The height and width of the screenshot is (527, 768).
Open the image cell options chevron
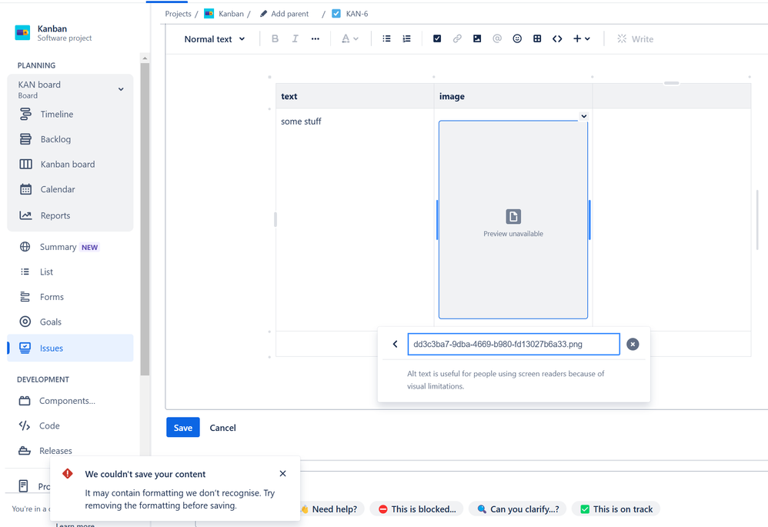584,116
